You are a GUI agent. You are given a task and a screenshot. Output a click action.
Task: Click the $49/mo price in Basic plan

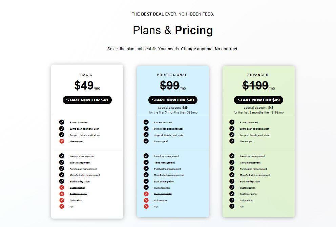87,85
